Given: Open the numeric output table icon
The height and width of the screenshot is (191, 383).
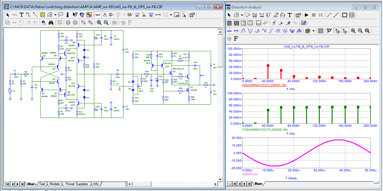Looking at the screenshot, I should (321, 31).
